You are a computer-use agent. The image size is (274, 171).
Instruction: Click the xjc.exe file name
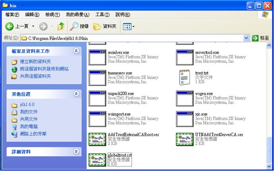tap(201, 114)
